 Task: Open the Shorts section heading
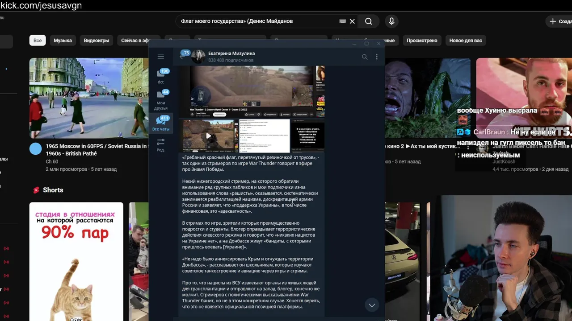pos(53,190)
